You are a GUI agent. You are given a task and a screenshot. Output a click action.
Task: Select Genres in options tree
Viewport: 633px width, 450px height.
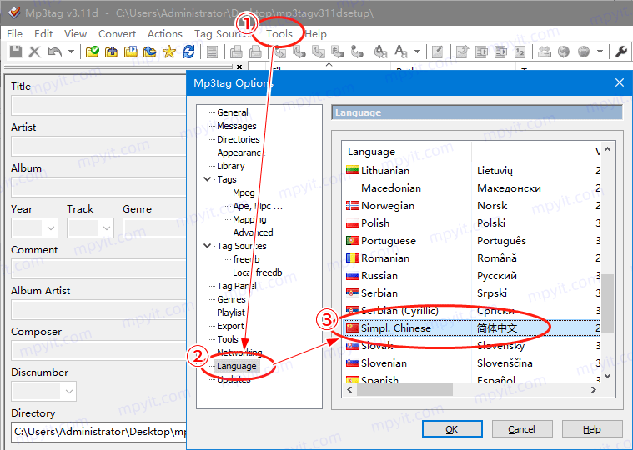231,299
